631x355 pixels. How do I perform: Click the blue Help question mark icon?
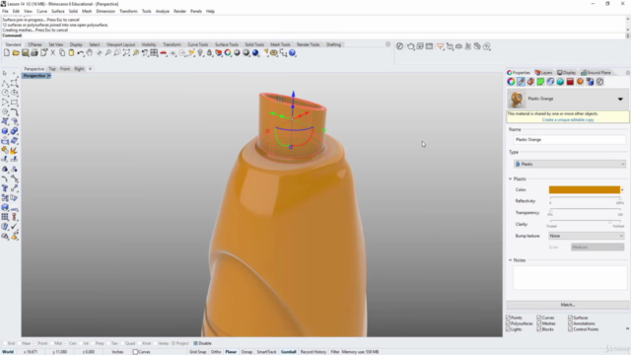pyautogui.click(x=293, y=52)
